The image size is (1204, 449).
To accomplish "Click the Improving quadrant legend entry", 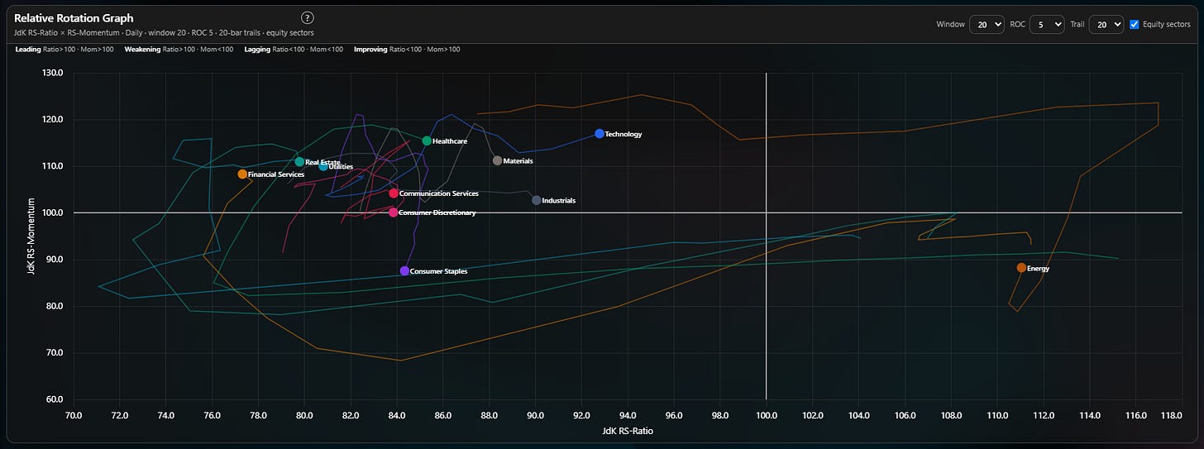I will [x=407, y=50].
